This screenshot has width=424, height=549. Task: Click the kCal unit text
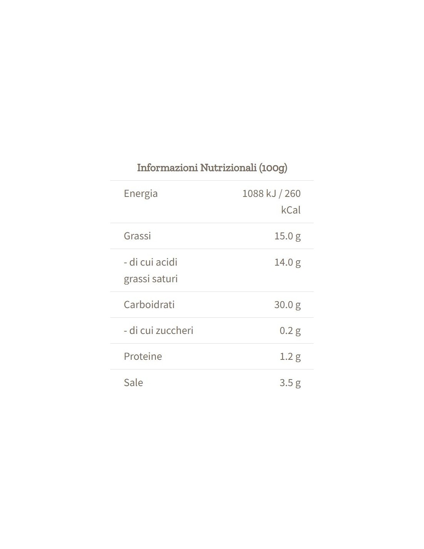point(291,210)
